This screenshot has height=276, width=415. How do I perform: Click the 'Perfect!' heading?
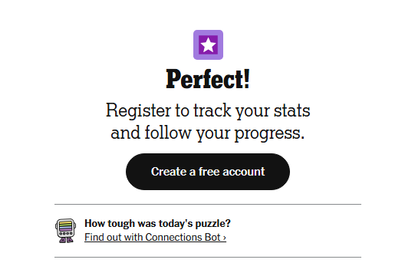pos(208,79)
